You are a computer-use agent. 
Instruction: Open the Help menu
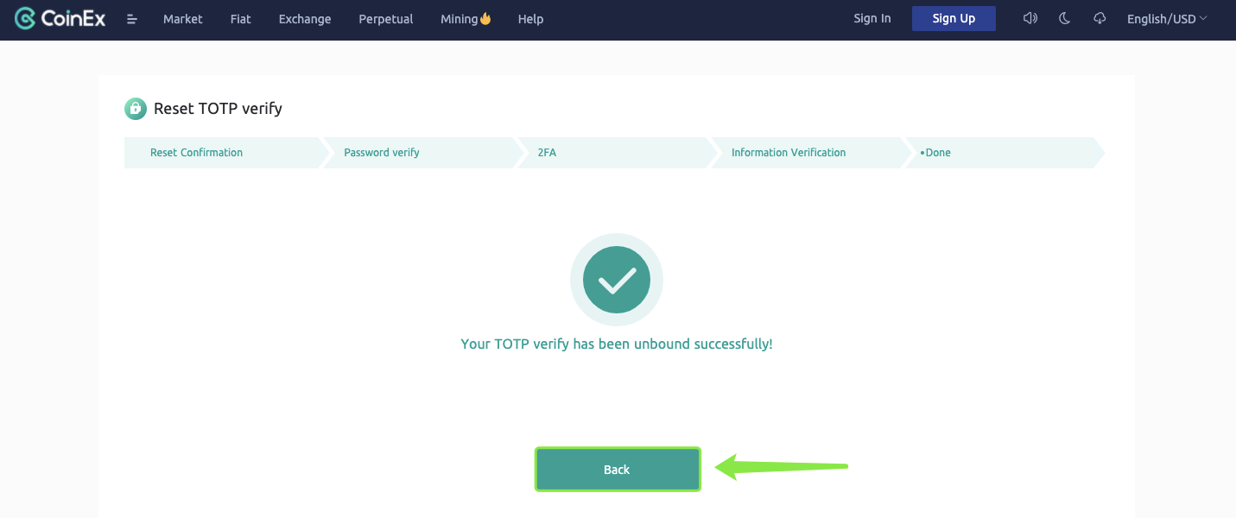point(530,19)
